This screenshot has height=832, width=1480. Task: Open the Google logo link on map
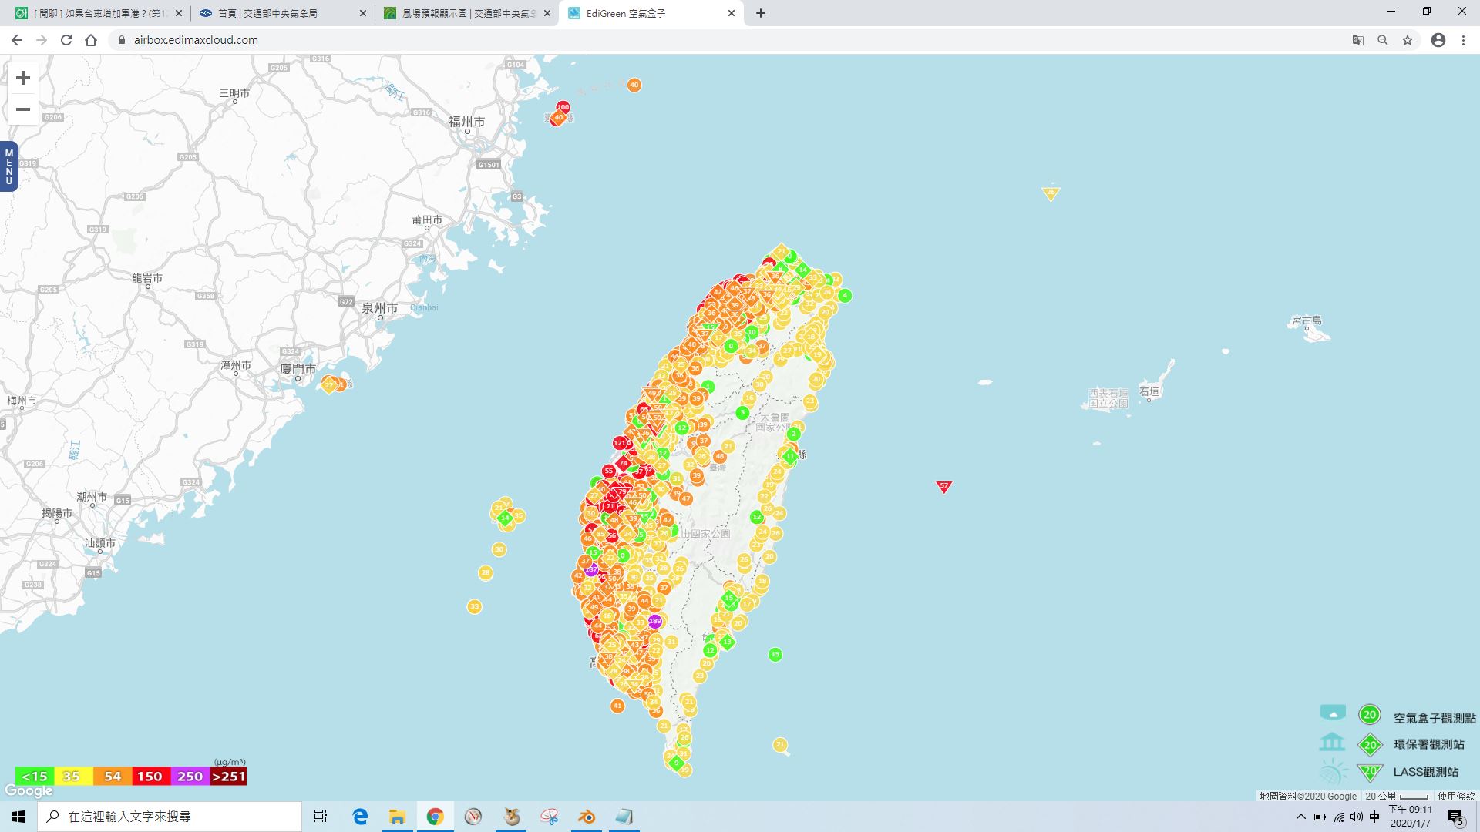[29, 791]
